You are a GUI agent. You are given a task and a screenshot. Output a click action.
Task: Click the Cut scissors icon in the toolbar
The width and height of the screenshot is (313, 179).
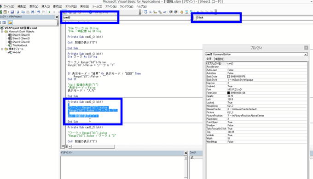click(18, 12)
